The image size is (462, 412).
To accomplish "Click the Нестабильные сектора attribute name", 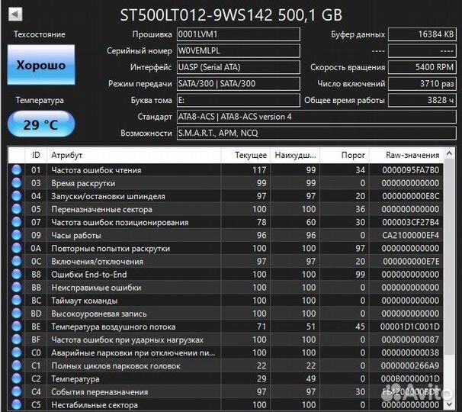I will pyautogui.click(x=95, y=405).
